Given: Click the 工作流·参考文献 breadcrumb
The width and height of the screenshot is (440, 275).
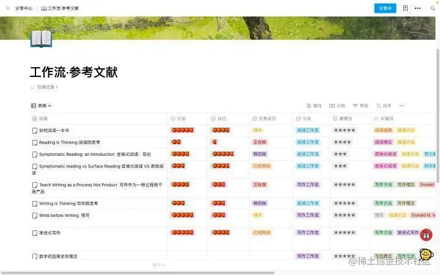Looking at the screenshot, I should point(60,9).
